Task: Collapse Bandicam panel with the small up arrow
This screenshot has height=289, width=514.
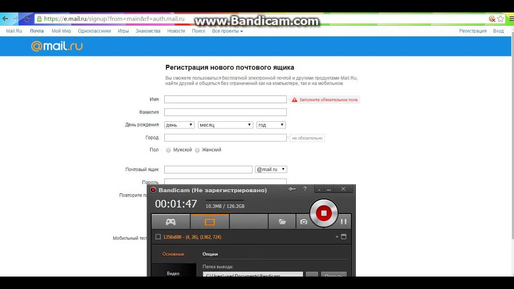Action: click(337, 237)
